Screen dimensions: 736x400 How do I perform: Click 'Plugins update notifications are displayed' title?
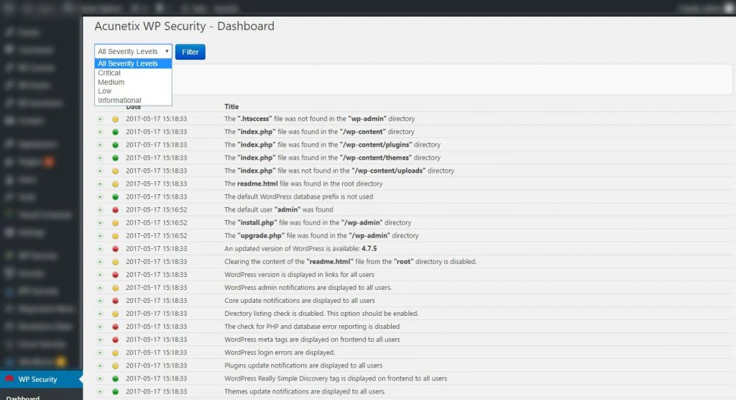pos(303,365)
